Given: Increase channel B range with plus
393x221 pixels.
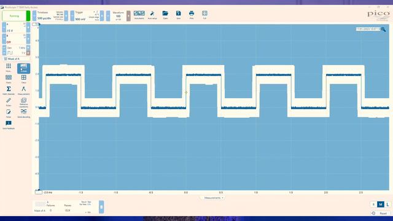Looking at the screenshot, I should coord(28,39).
